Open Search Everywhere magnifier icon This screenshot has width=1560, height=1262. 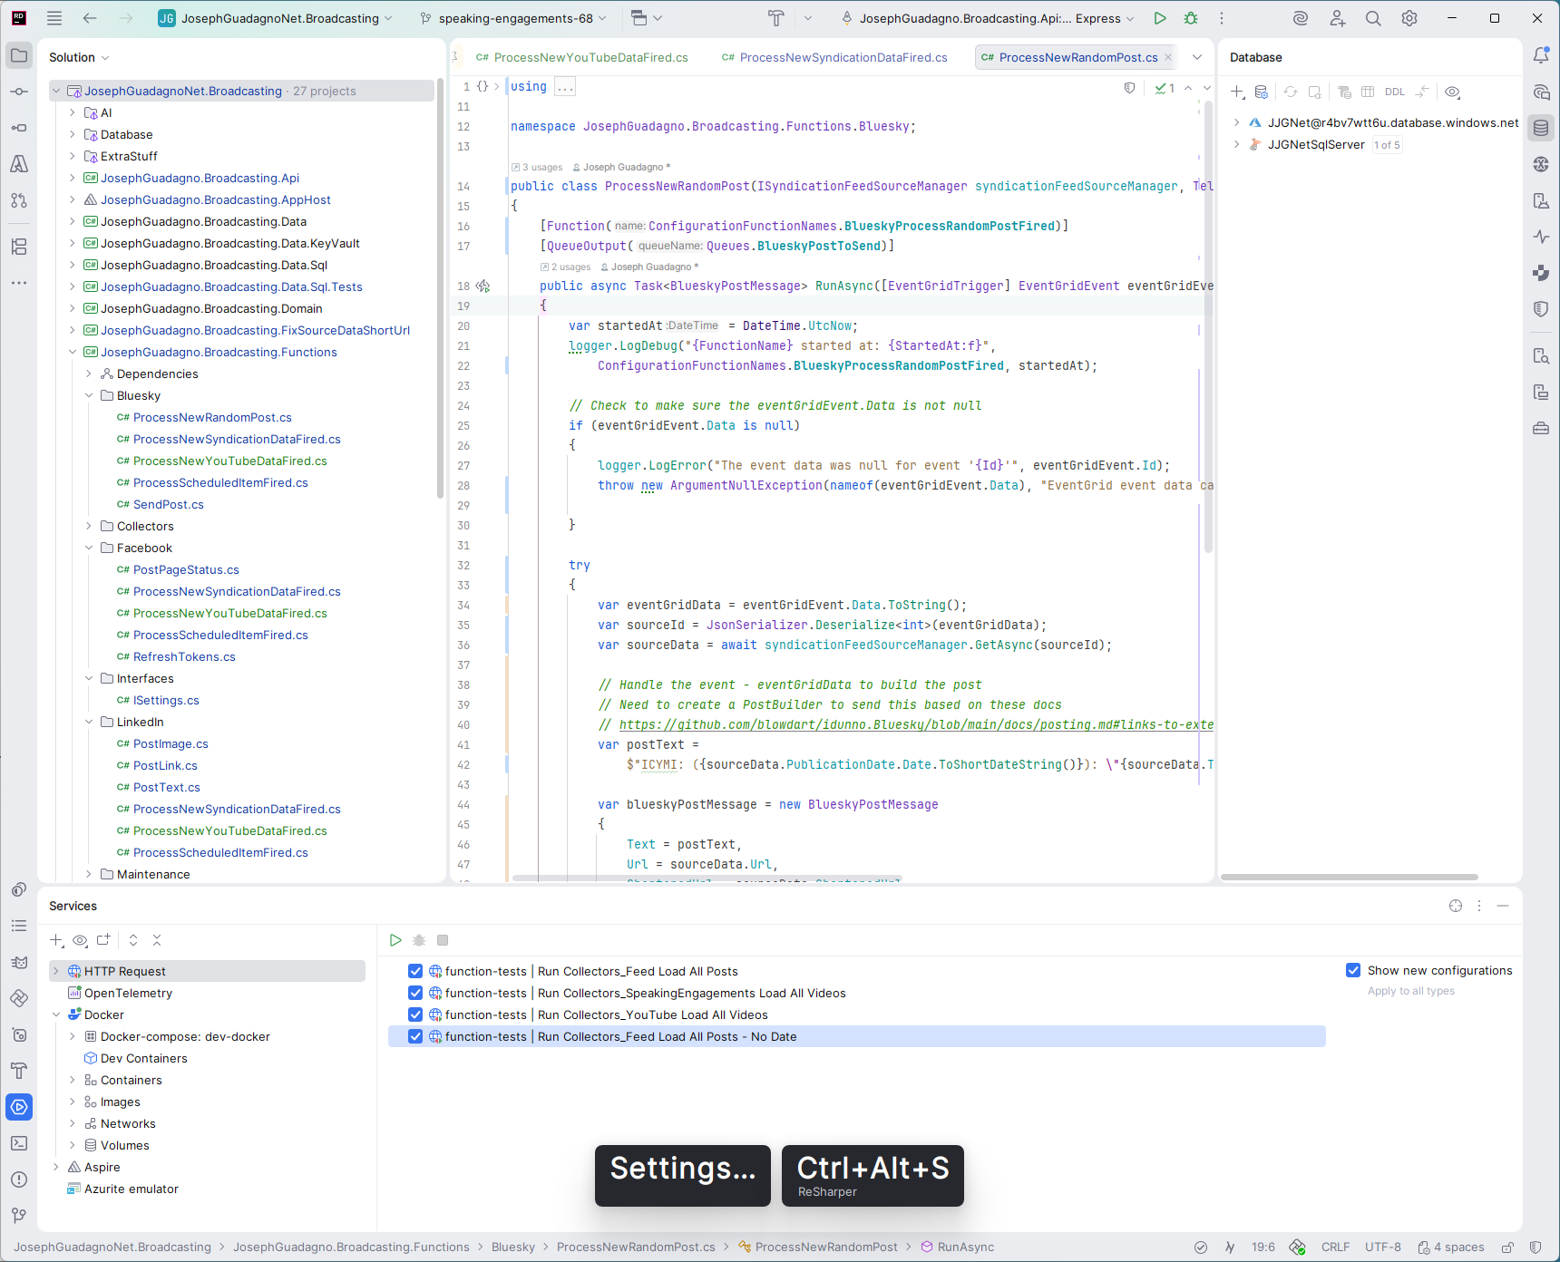pyautogui.click(x=1373, y=18)
